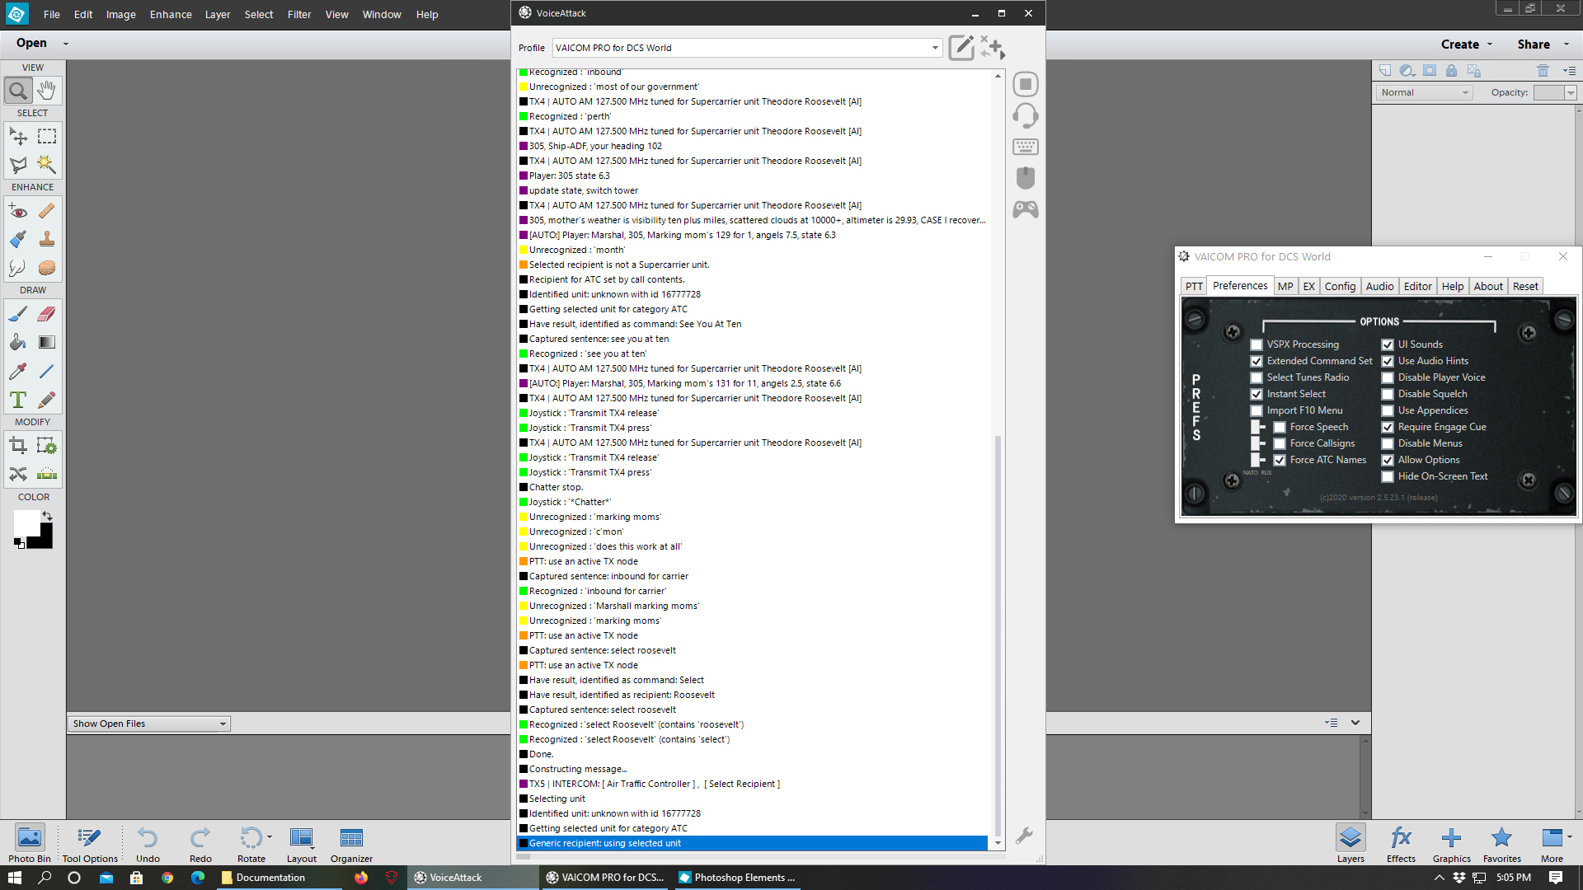Toggle VoiceAttack joystick gamepad icon
The image size is (1583, 890).
click(x=1026, y=209)
